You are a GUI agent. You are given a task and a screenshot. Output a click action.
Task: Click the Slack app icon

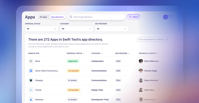pyautogui.click(x=31, y=61)
